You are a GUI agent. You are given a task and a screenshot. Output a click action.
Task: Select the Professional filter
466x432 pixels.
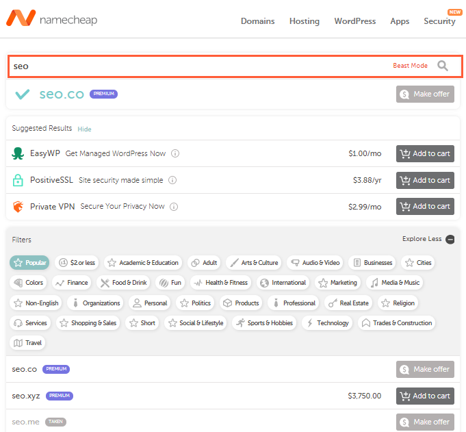click(x=294, y=303)
